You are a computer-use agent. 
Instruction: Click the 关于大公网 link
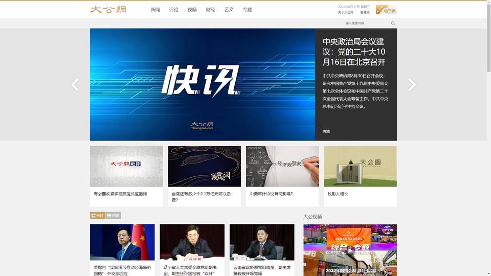point(345,12)
